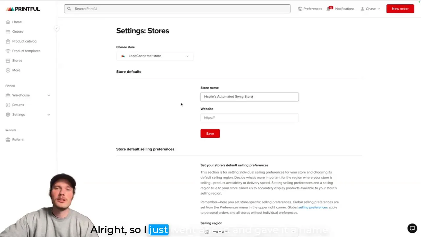421x237 pixels.
Task: Open the chat support bubble icon
Action: 412,228
